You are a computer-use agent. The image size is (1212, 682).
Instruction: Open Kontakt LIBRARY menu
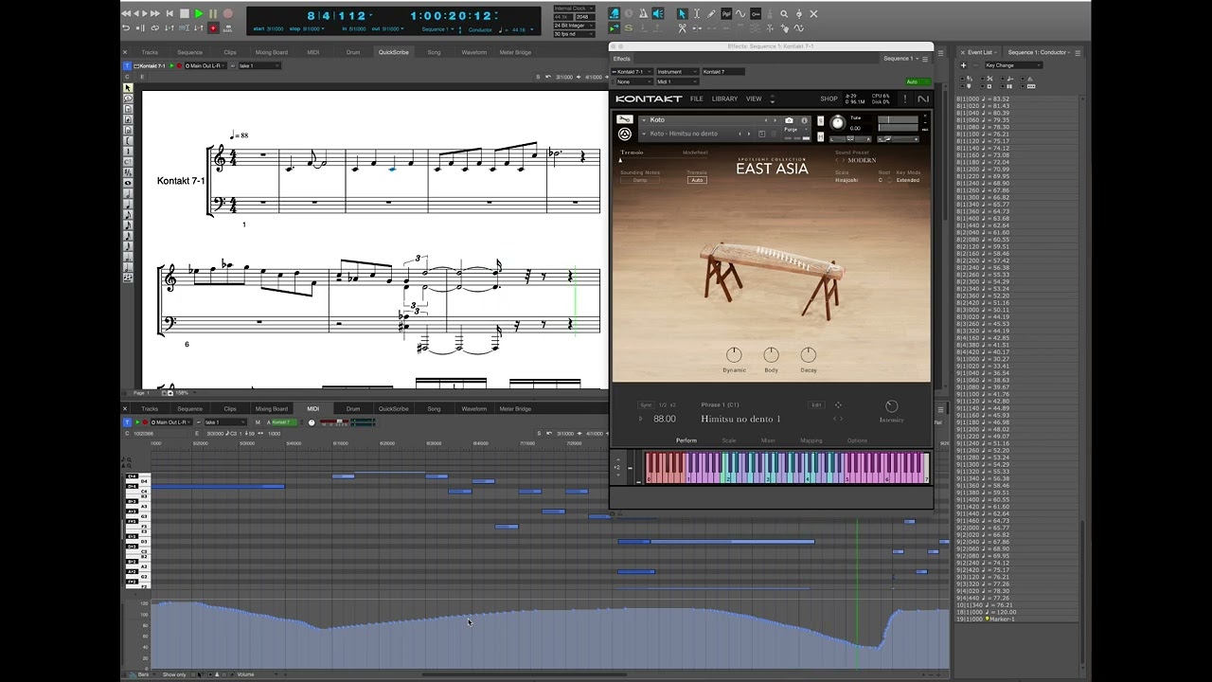click(724, 99)
